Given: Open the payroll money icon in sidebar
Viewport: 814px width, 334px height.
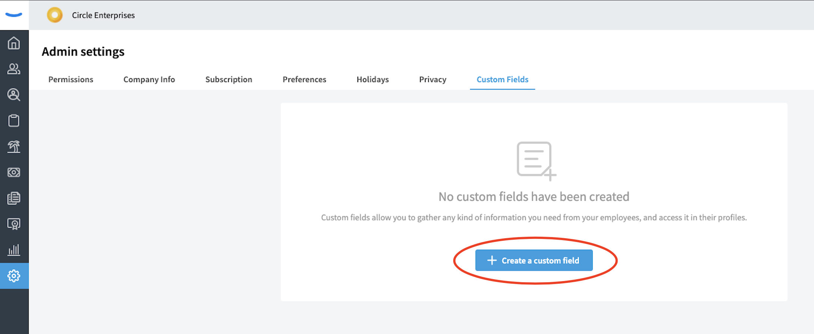Looking at the screenshot, I should [x=14, y=172].
